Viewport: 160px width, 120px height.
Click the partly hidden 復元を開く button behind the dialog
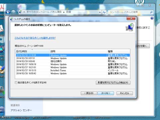[x=143, y=46]
